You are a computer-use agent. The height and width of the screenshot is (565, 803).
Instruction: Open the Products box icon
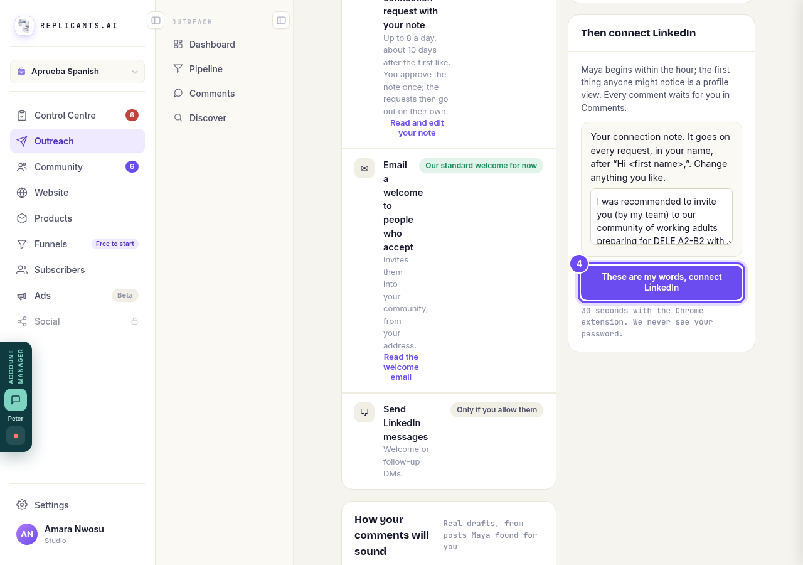click(22, 218)
